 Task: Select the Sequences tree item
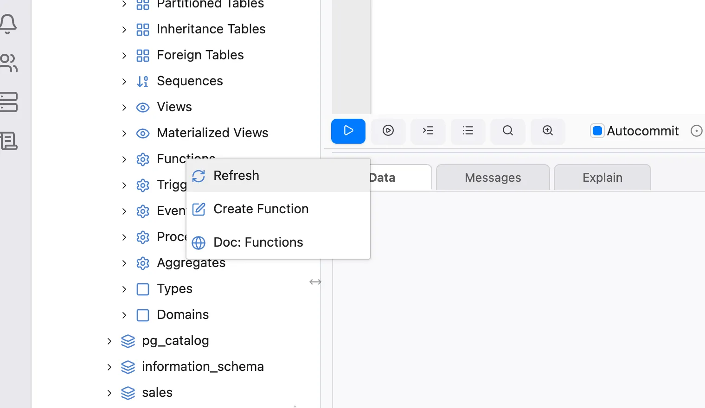point(190,81)
